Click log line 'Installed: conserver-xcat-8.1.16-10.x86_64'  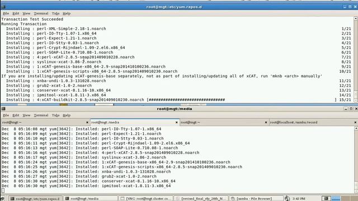[88, 181]
